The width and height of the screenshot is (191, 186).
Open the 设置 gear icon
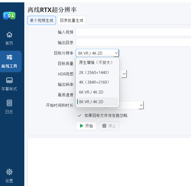[9, 172]
